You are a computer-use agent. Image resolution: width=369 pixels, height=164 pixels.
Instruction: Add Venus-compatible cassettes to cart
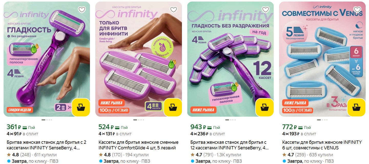click(356, 107)
